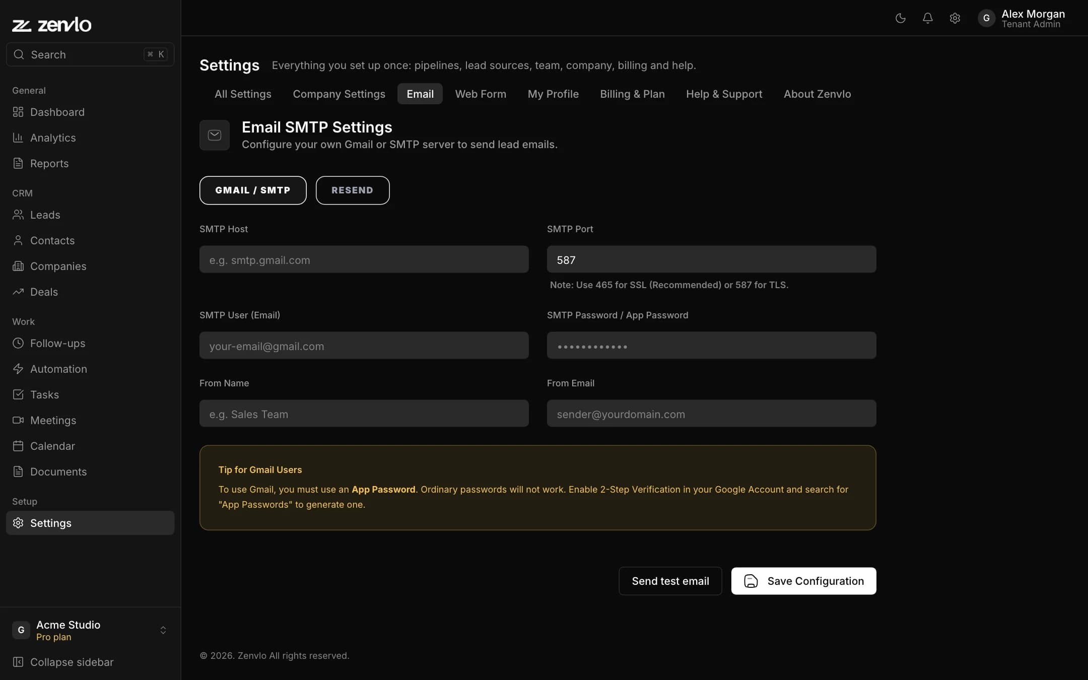Open the Billing & Plan tab
The width and height of the screenshot is (1088, 680).
632,94
